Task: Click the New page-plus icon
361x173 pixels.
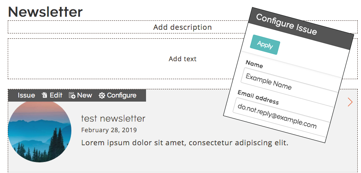Action: (x=72, y=95)
